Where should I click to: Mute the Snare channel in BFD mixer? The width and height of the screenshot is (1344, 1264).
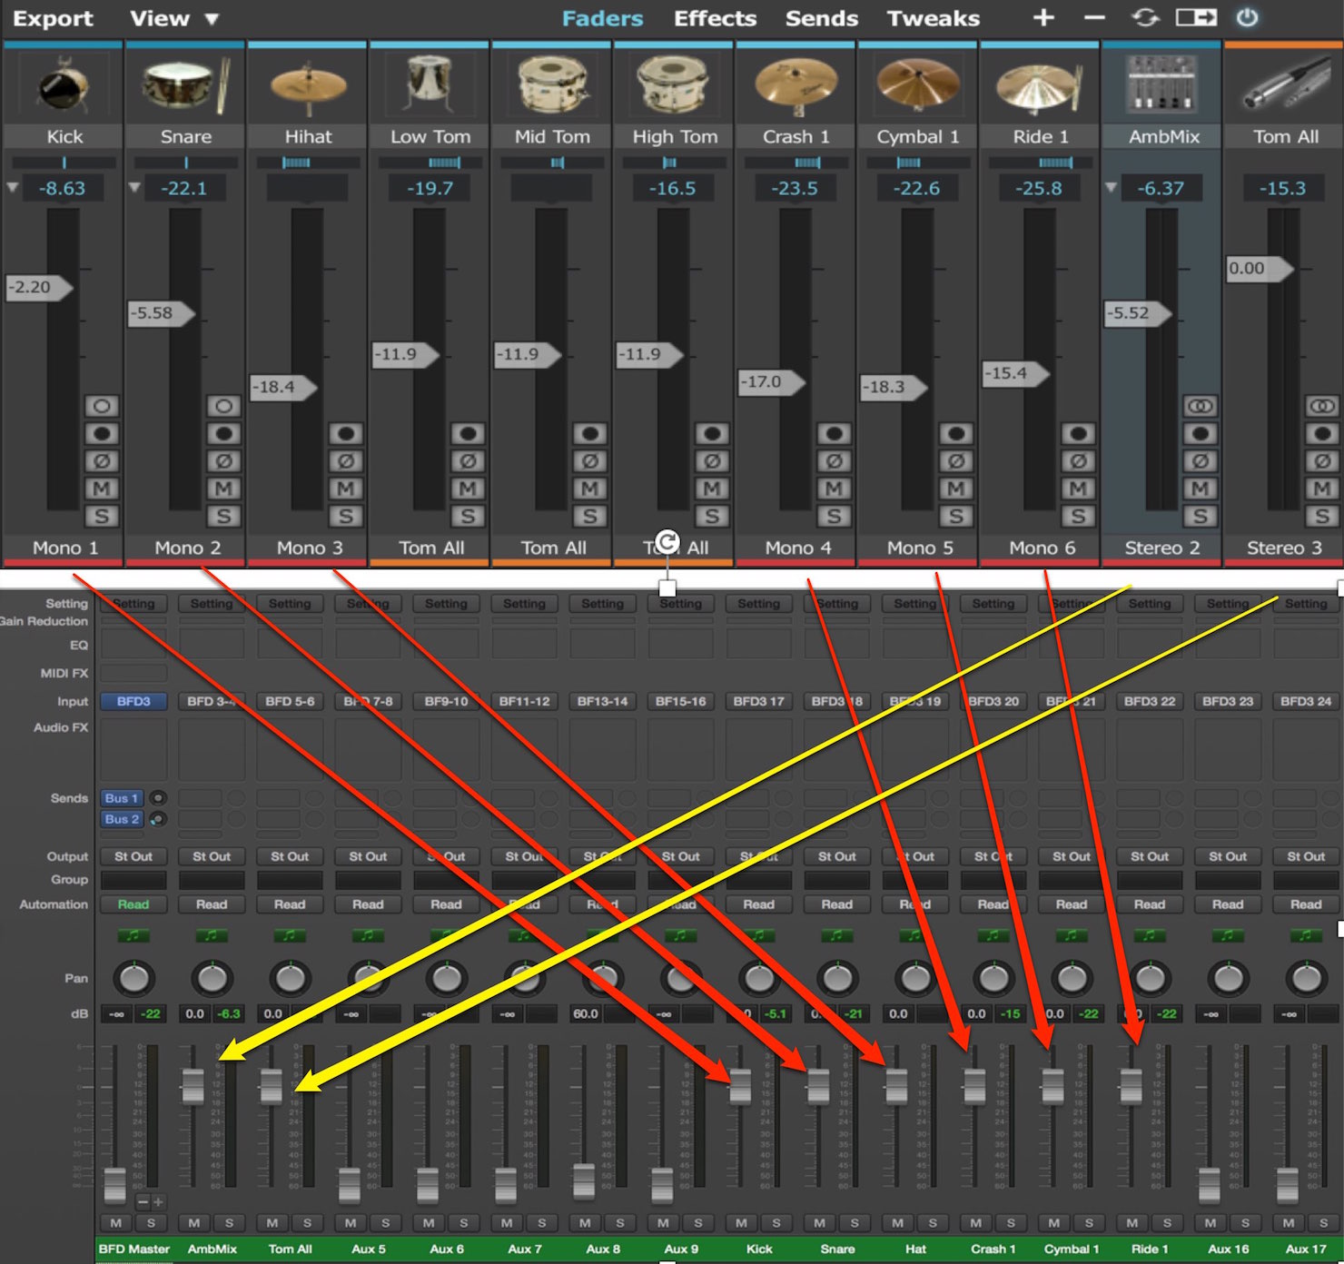click(x=223, y=489)
